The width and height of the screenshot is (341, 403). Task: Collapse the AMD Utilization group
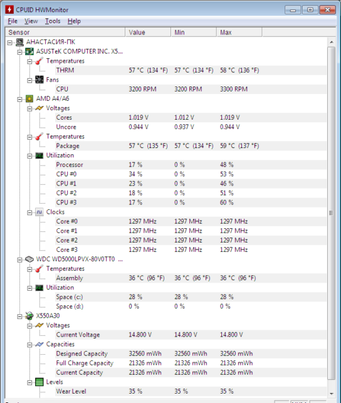click(30, 156)
